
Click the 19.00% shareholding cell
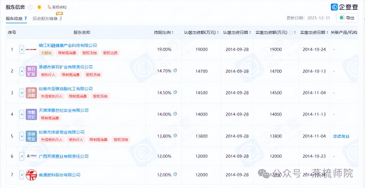pos(164,50)
